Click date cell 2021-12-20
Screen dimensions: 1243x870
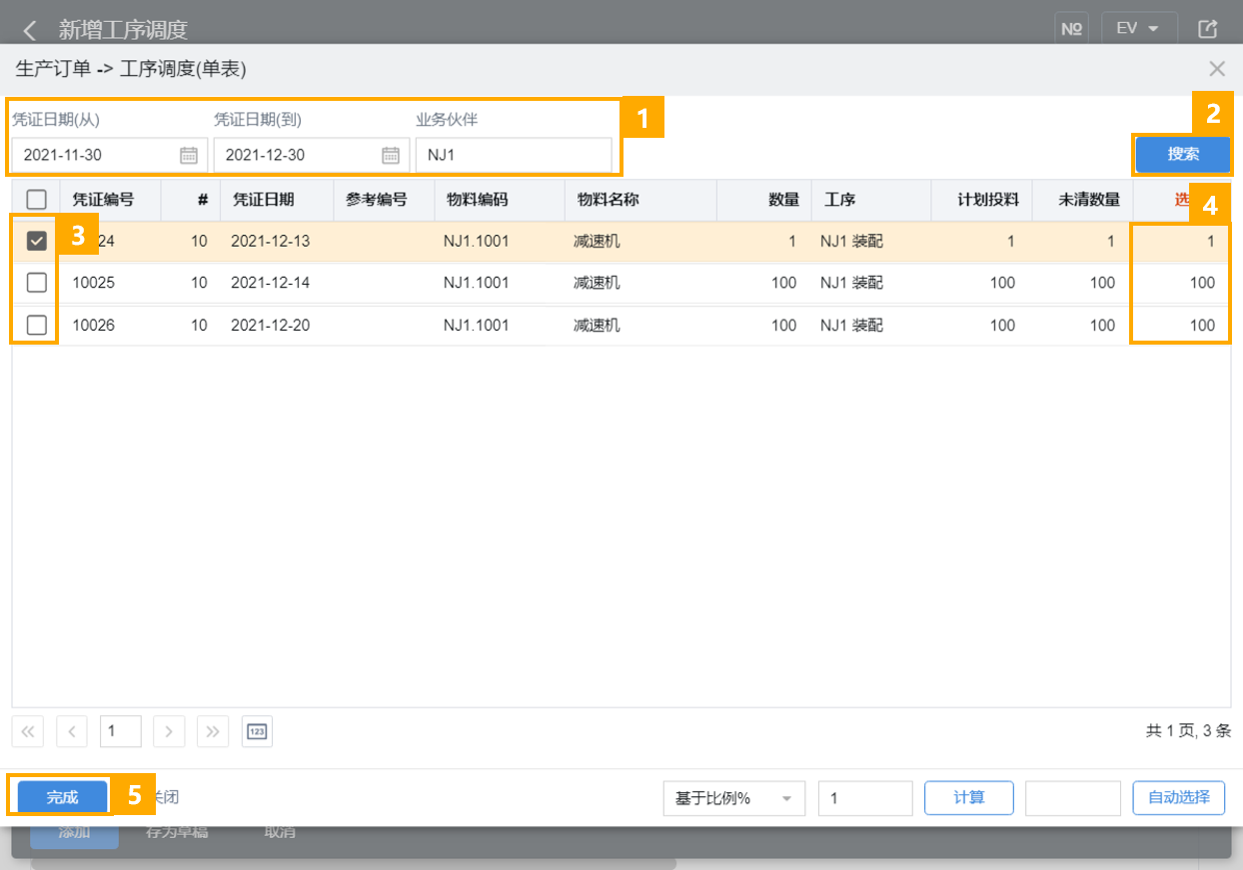click(271, 325)
